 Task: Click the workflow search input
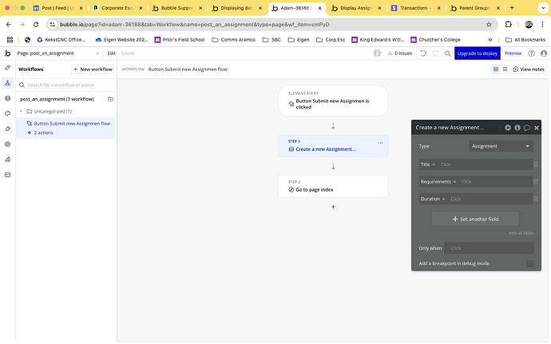pyautogui.click(x=67, y=85)
